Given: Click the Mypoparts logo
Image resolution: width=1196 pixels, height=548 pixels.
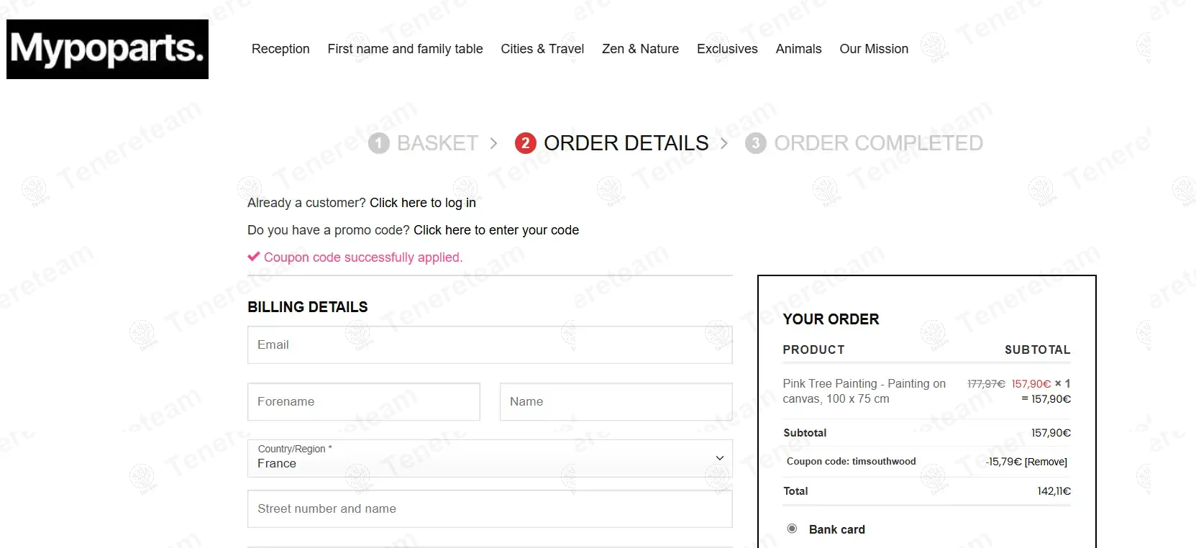Looking at the screenshot, I should (107, 49).
